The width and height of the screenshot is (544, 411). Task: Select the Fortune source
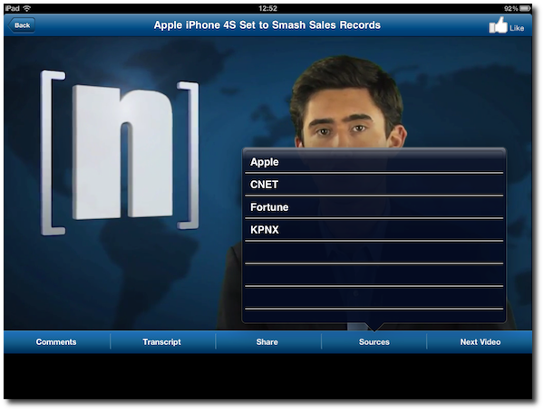pyautogui.click(x=374, y=207)
